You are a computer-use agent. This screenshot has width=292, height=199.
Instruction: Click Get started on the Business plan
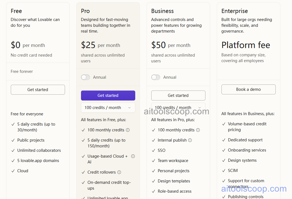point(178,95)
